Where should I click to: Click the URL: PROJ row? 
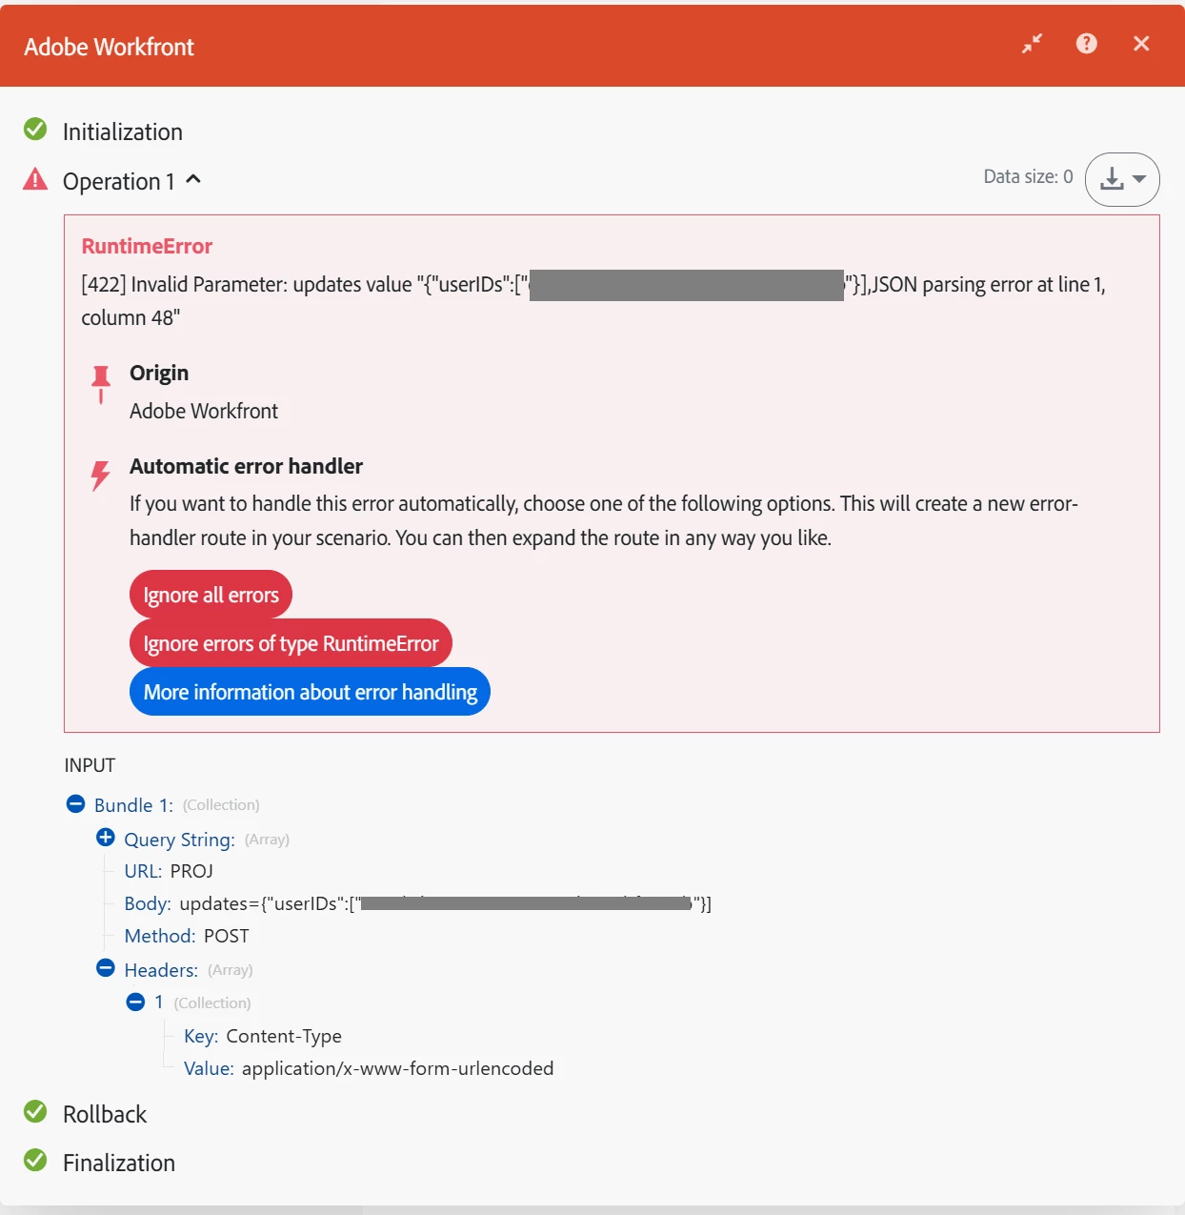169,871
